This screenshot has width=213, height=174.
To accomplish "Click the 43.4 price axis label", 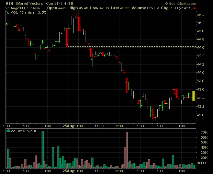I will (x=201, y=98).
